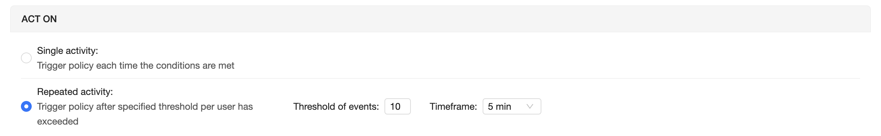
Task: Open the Timeframe dropdown
Action: (511, 107)
